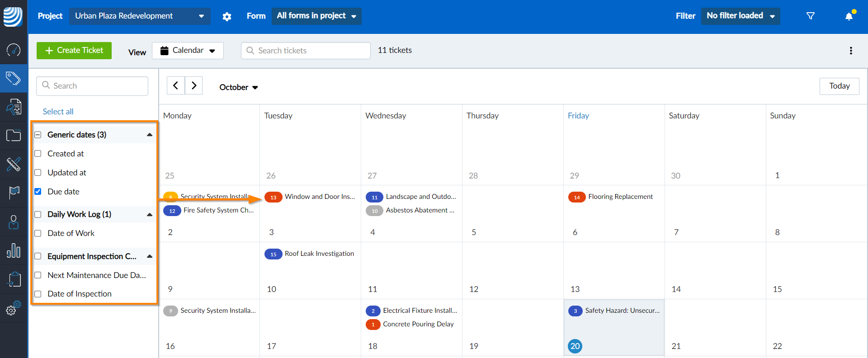Open the Concrete Pouring Delay ticket
The image size is (868, 358).
click(418, 324)
